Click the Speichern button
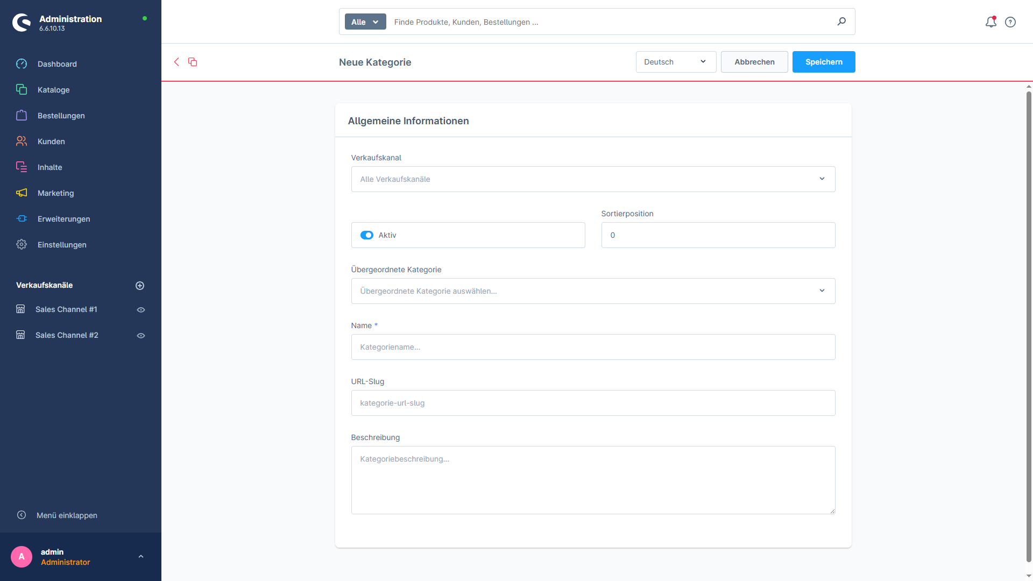 824,62
